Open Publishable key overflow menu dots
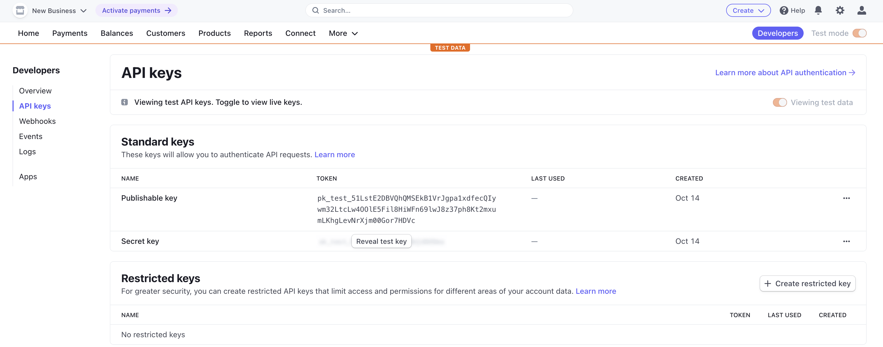Image resolution: width=883 pixels, height=347 pixels. click(846, 198)
